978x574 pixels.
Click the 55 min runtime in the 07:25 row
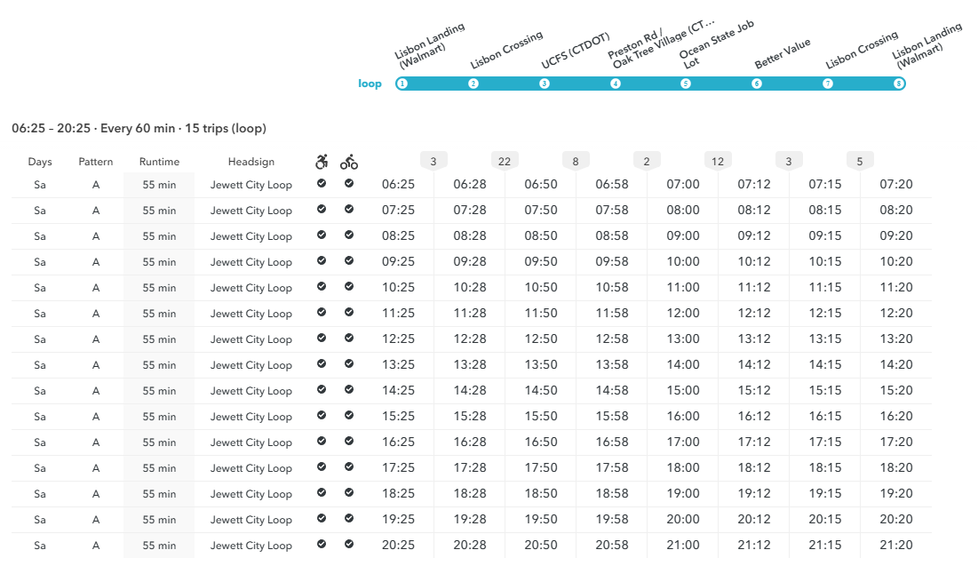(x=159, y=211)
